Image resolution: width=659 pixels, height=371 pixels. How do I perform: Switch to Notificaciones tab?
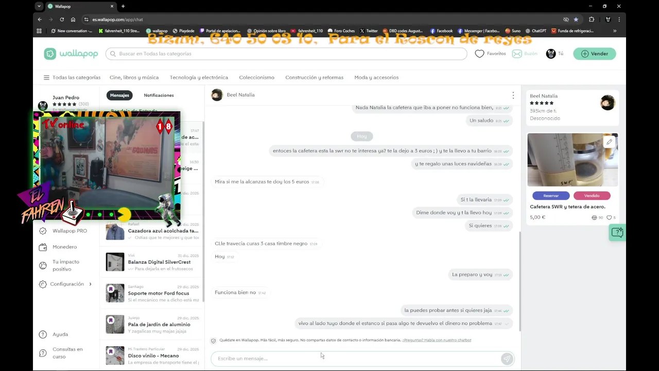coord(159,95)
